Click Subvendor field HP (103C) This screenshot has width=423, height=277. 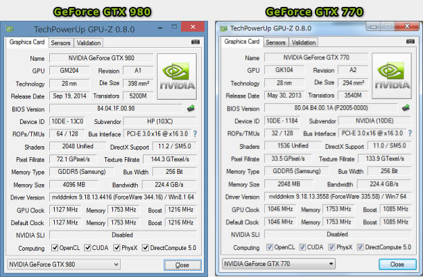[160, 121]
